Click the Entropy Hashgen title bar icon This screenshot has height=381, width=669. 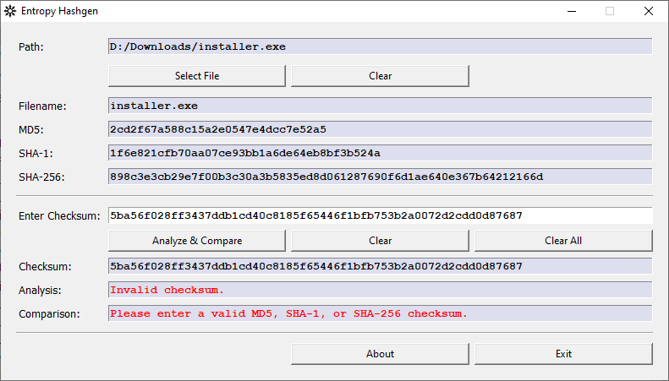(x=11, y=12)
